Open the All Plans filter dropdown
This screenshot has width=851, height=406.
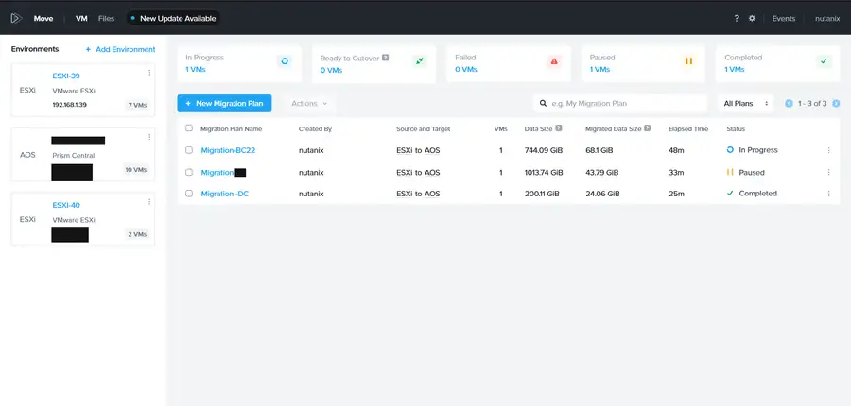pyautogui.click(x=746, y=103)
